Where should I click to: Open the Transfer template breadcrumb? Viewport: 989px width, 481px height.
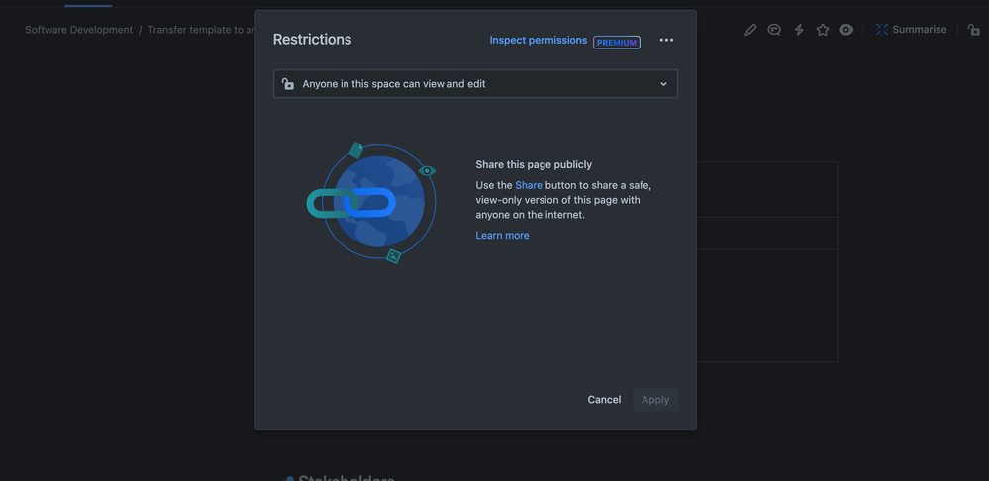(x=201, y=30)
